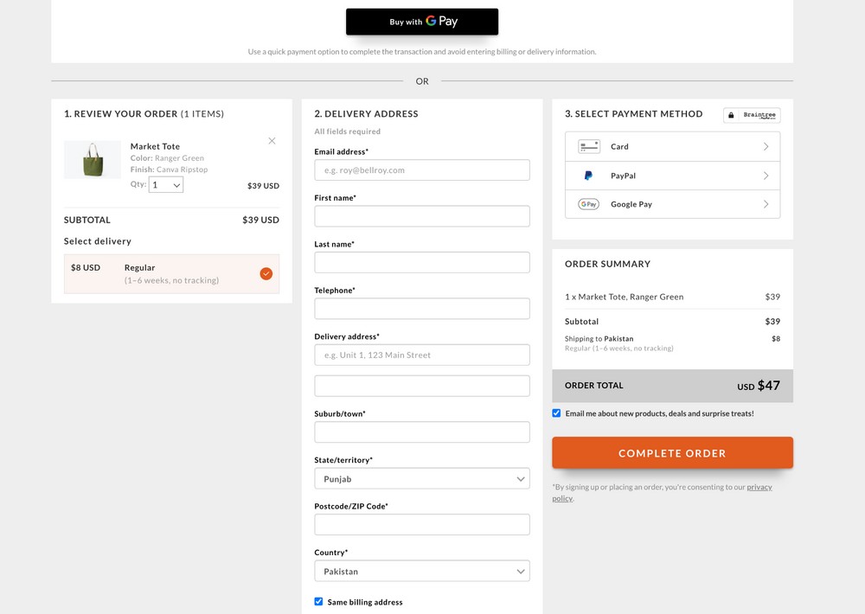The width and height of the screenshot is (865, 614).
Task: Select the Google Pay payment icon
Action: tap(589, 204)
